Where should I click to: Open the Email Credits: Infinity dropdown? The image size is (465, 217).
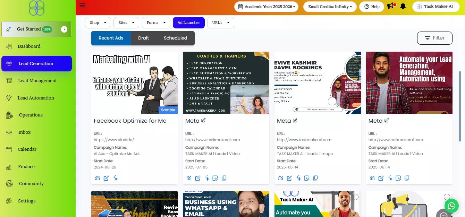pyautogui.click(x=330, y=7)
